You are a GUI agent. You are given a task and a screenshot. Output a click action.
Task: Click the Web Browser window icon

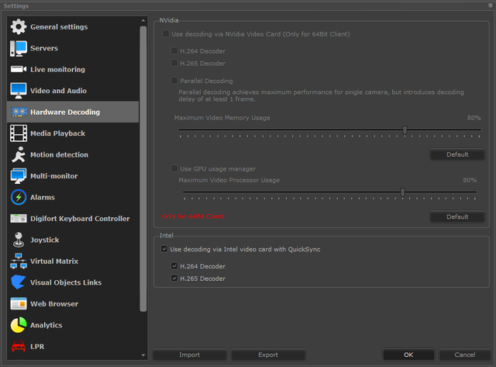pos(19,303)
